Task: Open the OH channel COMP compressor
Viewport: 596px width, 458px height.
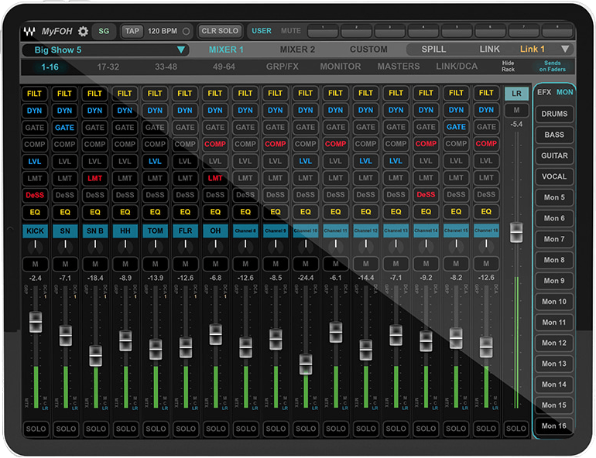Action: tap(215, 144)
